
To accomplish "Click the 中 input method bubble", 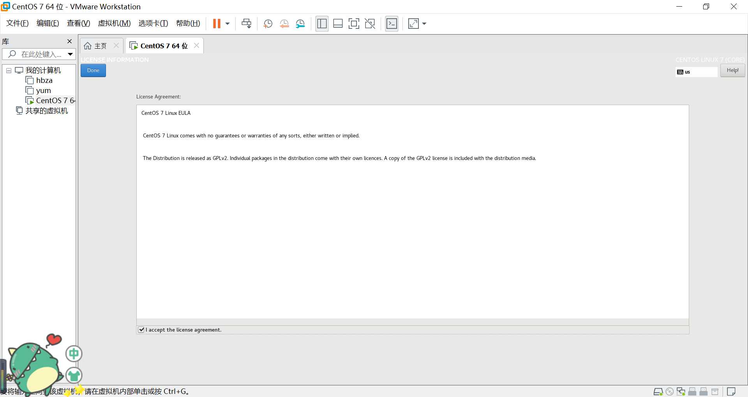I will [74, 354].
